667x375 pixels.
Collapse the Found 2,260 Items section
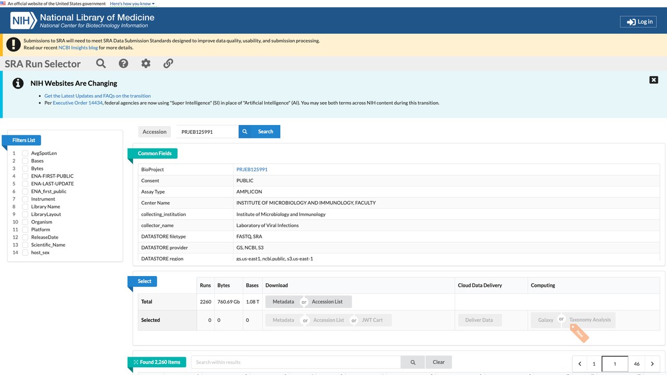click(157, 362)
